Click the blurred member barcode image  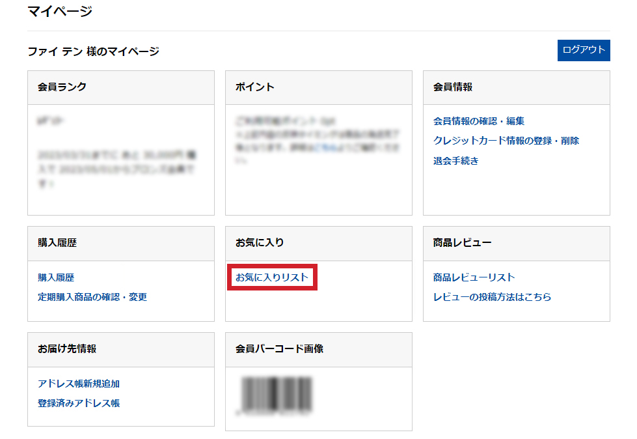click(277, 395)
